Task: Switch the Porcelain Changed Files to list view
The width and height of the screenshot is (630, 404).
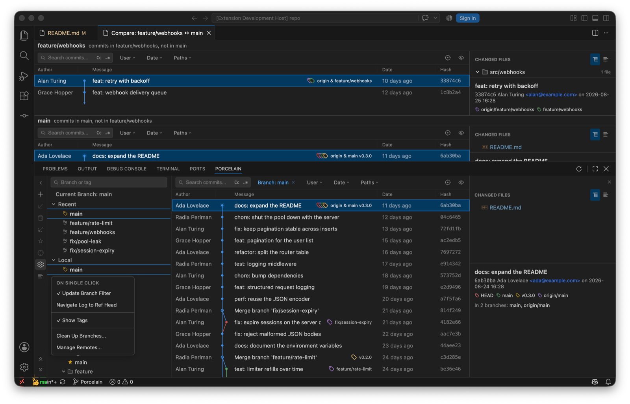Action: [x=606, y=195]
